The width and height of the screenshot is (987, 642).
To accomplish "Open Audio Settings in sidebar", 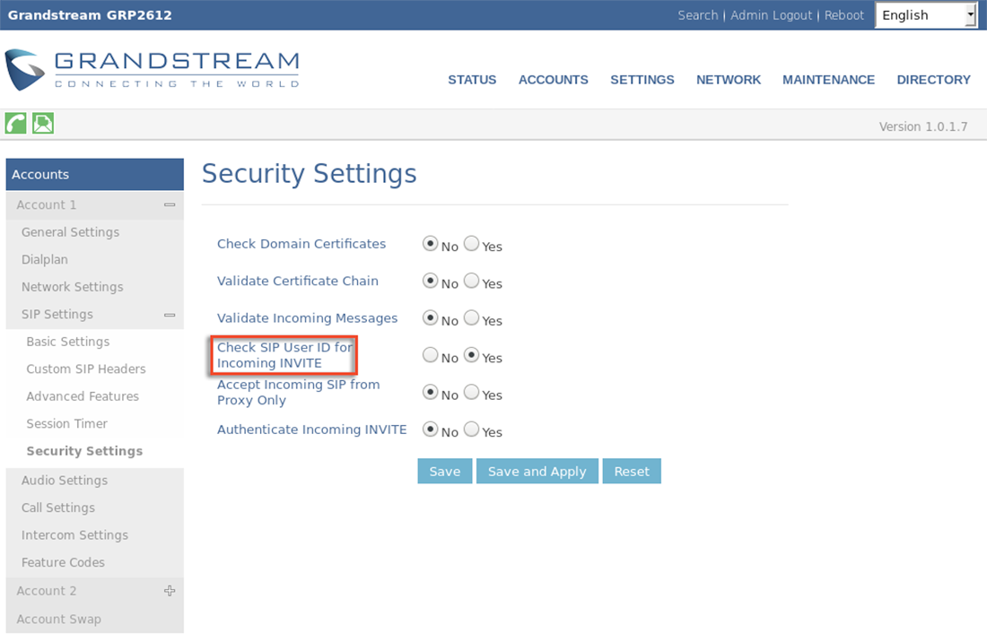I will (65, 481).
